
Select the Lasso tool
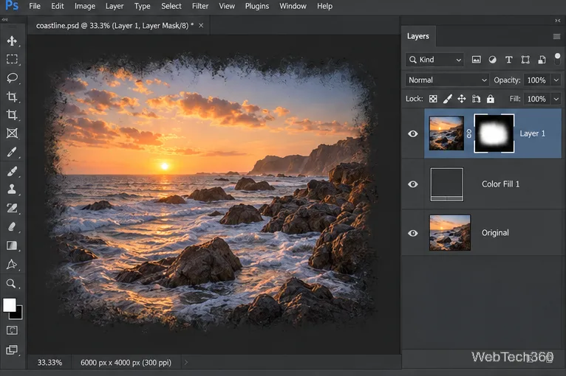12,78
